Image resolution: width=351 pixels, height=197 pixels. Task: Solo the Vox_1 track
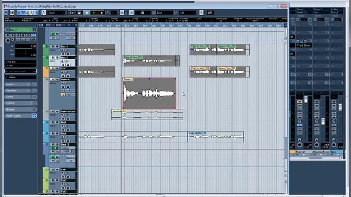click(57, 47)
